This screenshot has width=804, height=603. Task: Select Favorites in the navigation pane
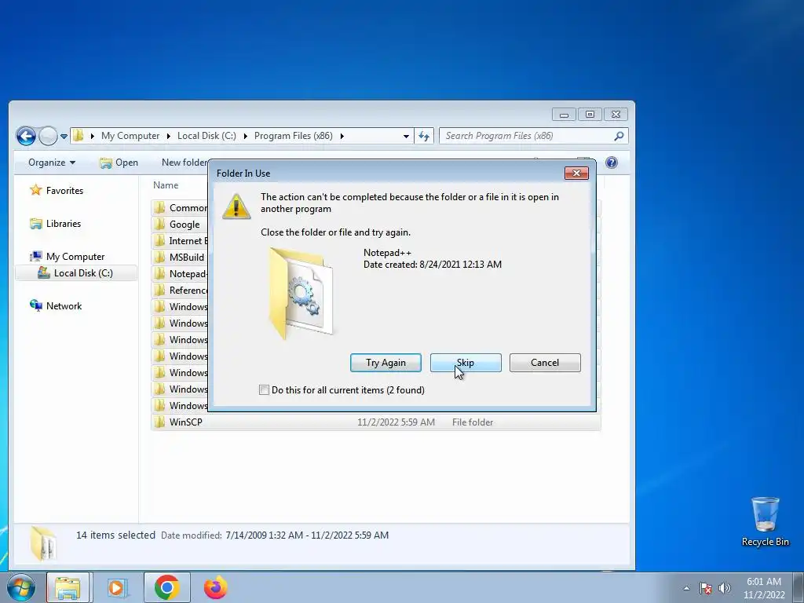click(x=64, y=191)
